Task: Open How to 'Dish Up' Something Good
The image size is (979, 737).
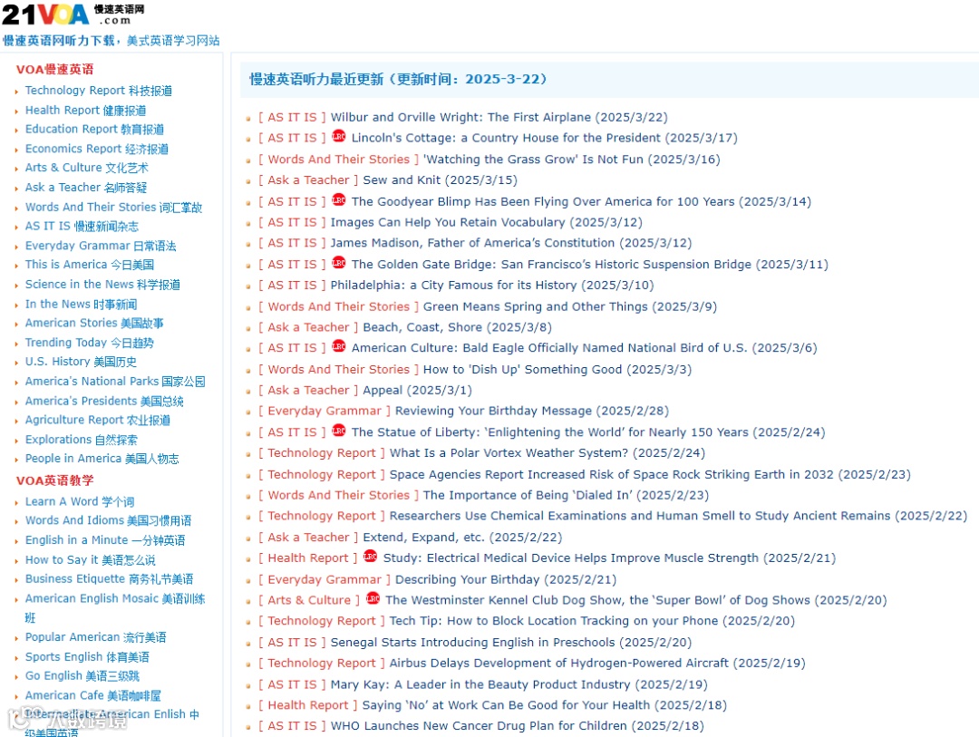Action: (x=557, y=370)
